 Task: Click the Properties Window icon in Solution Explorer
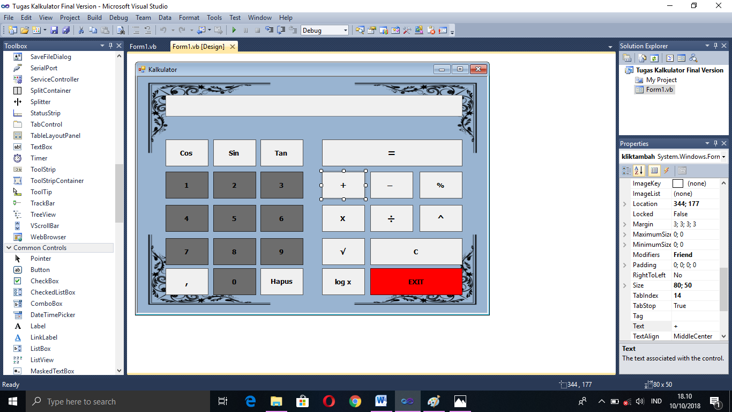(627, 59)
